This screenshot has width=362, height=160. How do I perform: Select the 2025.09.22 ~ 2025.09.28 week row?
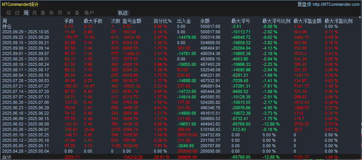tap(181, 37)
